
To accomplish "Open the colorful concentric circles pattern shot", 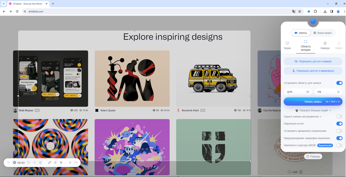I will click(x=50, y=147).
